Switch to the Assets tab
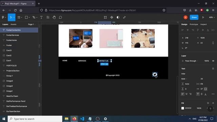Viewport: 217px width, 122px height. point(14,24)
